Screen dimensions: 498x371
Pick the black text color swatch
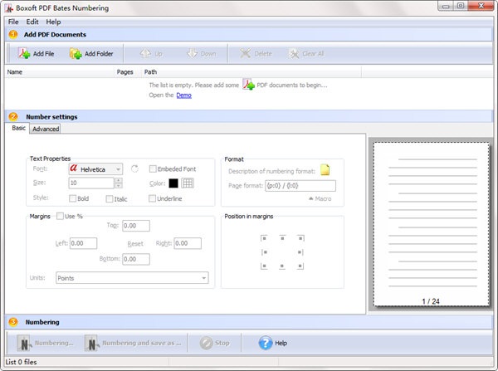coord(173,183)
